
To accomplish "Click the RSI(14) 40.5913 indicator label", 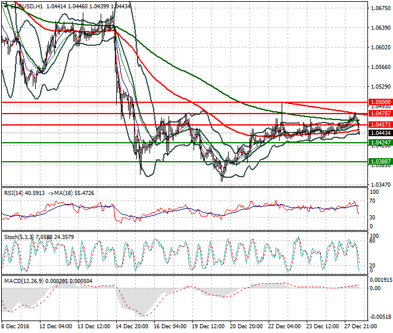I will coord(24,193).
